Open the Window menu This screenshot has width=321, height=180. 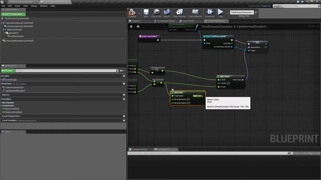(x=44, y=6)
